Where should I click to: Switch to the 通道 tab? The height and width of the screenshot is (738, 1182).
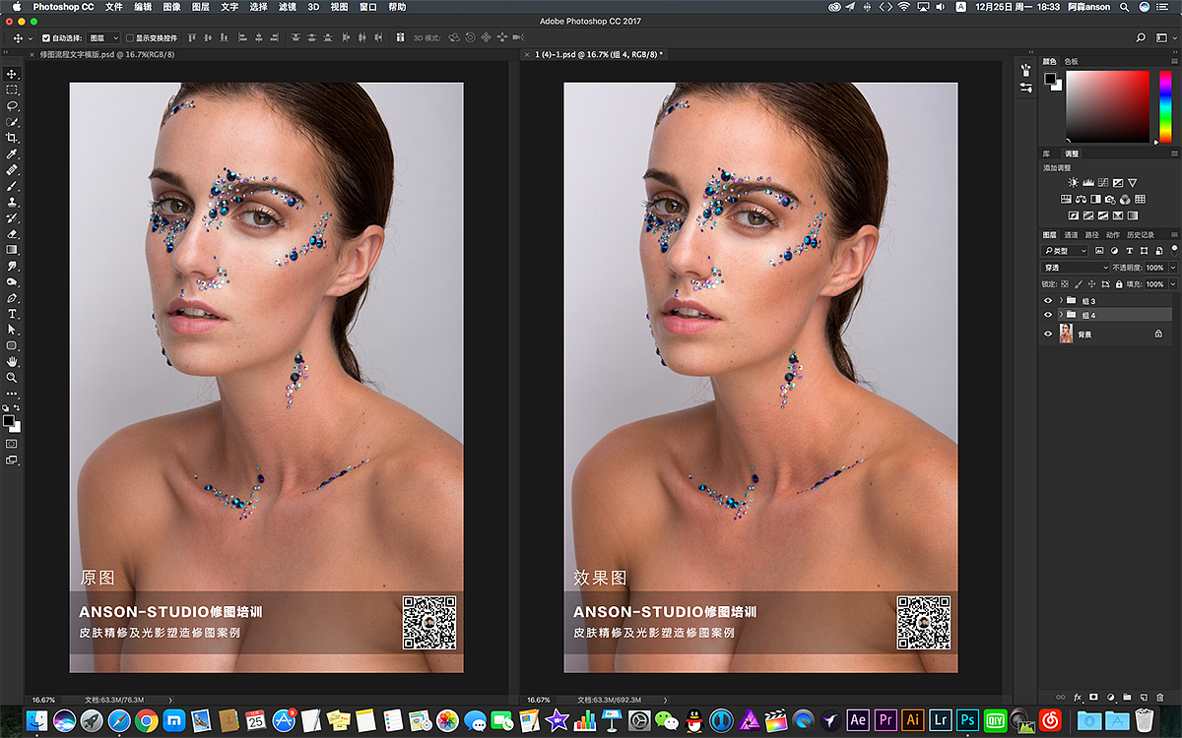pos(1071,235)
